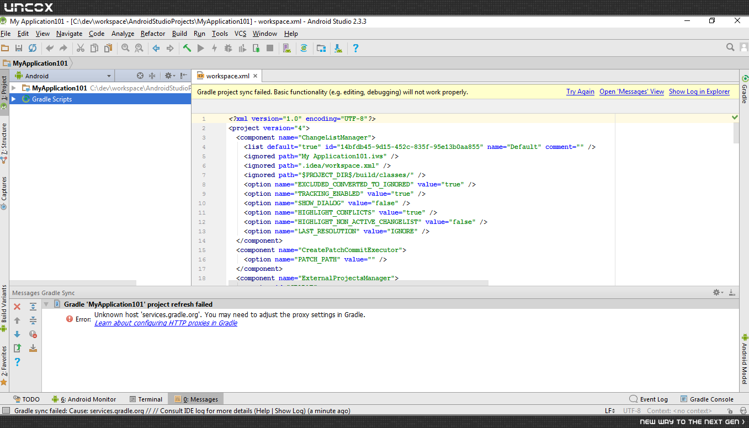
Task: Click the lightning bolt Apply Changes icon
Action: (215, 49)
